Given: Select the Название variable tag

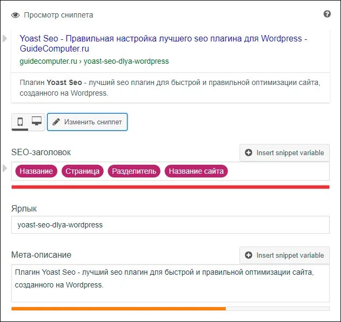Looking at the screenshot, I should 37,171.
